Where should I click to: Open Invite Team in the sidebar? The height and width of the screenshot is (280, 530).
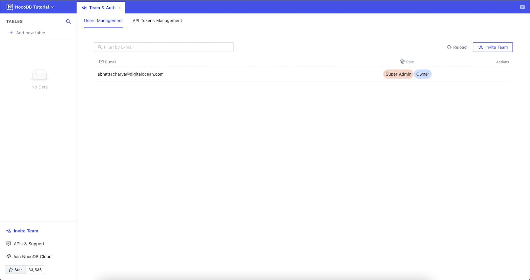(22, 231)
